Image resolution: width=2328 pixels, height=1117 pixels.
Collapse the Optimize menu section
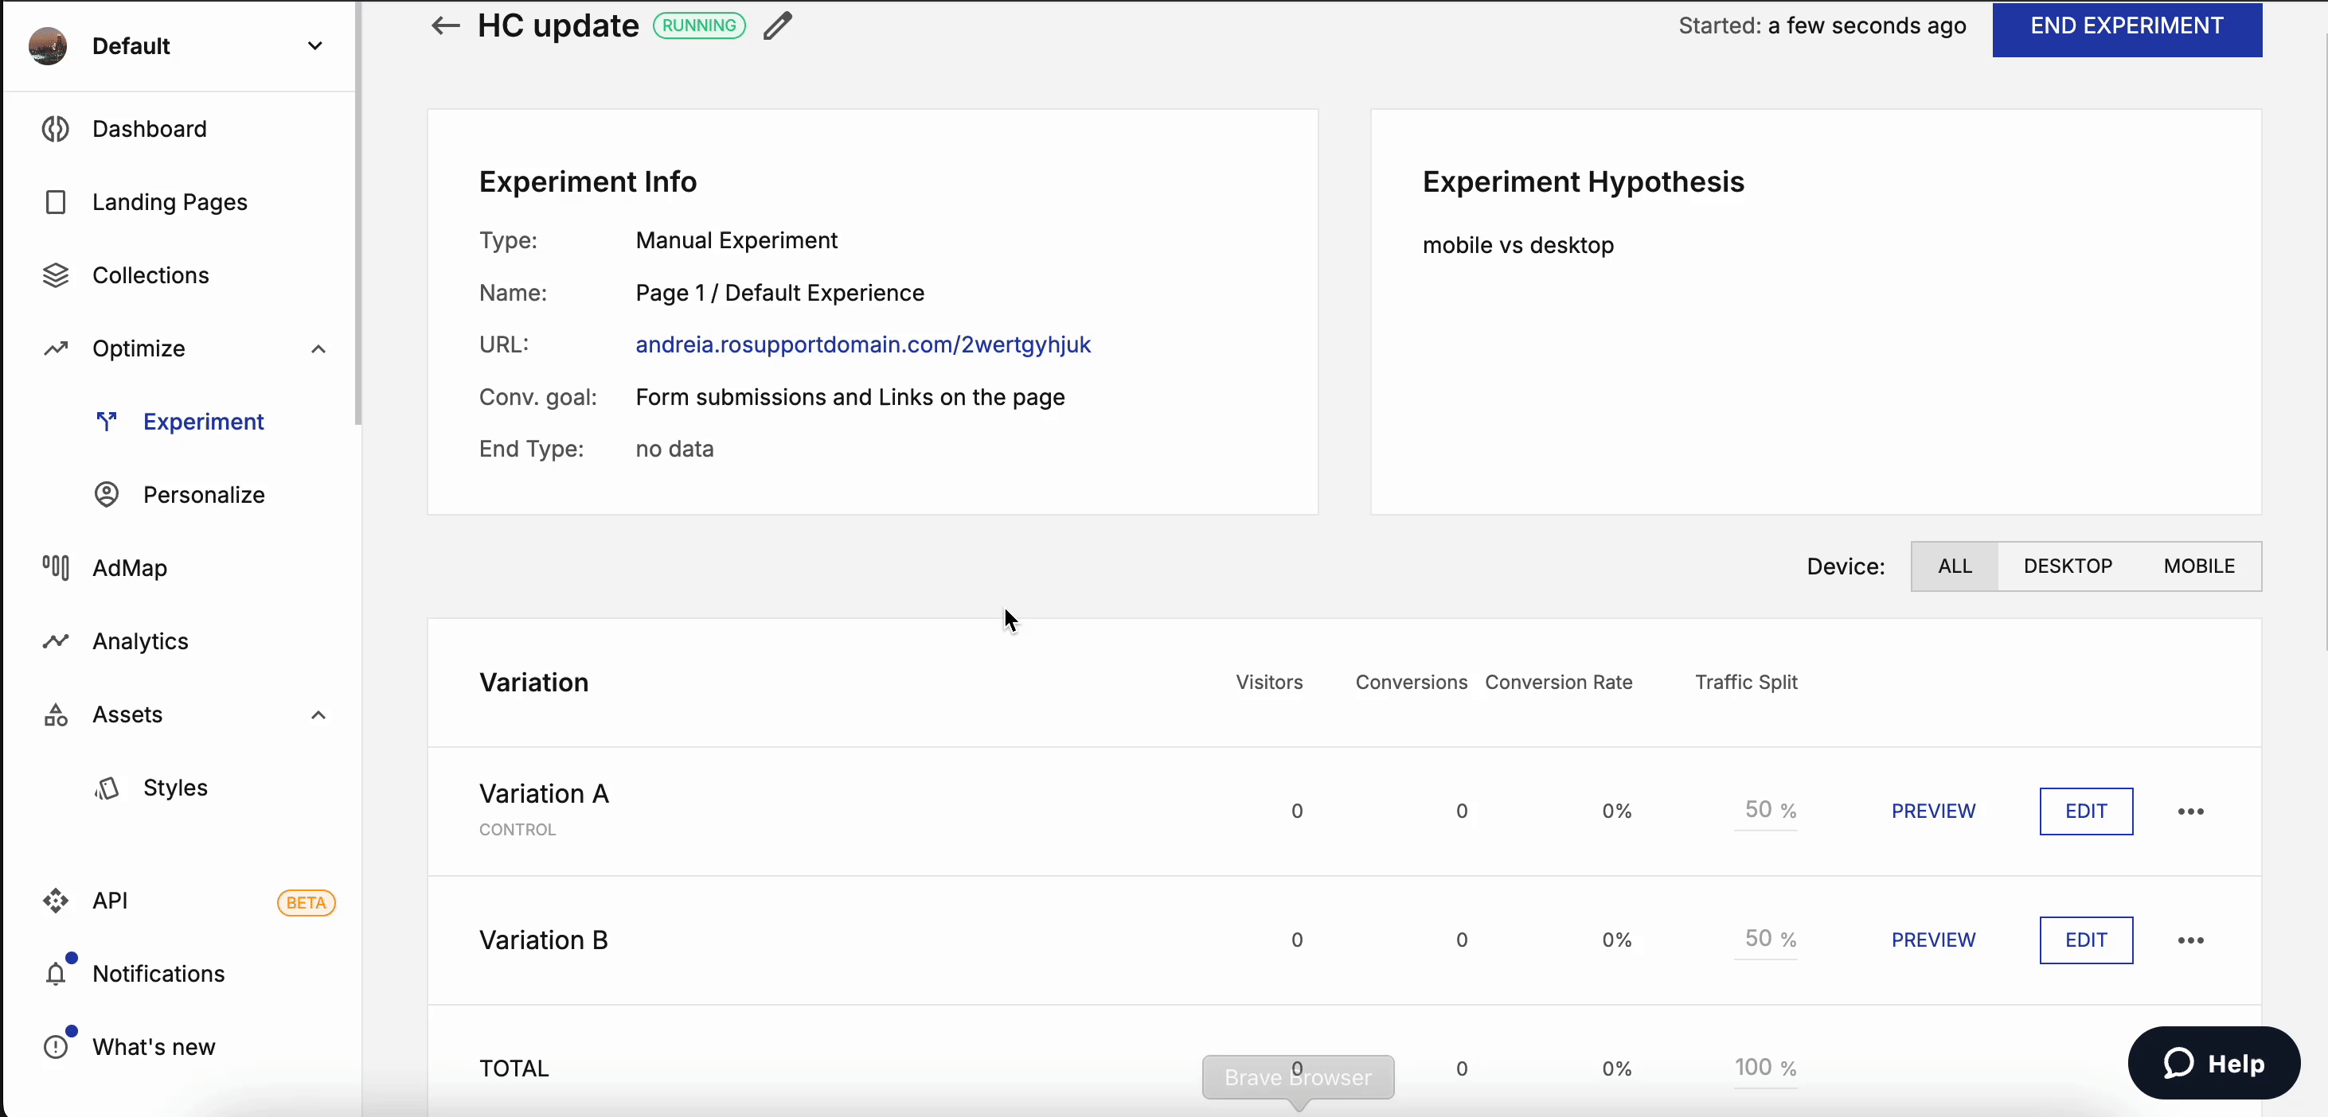[318, 348]
